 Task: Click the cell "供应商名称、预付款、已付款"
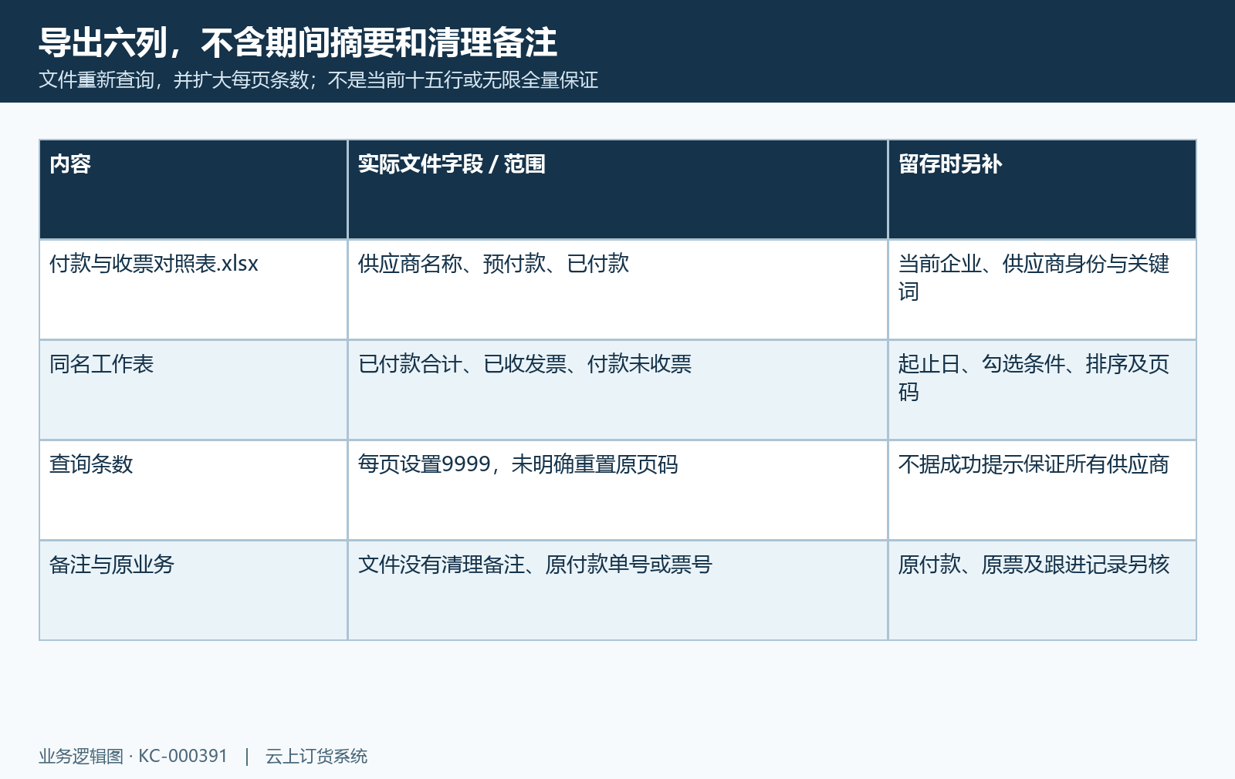[x=617, y=290]
